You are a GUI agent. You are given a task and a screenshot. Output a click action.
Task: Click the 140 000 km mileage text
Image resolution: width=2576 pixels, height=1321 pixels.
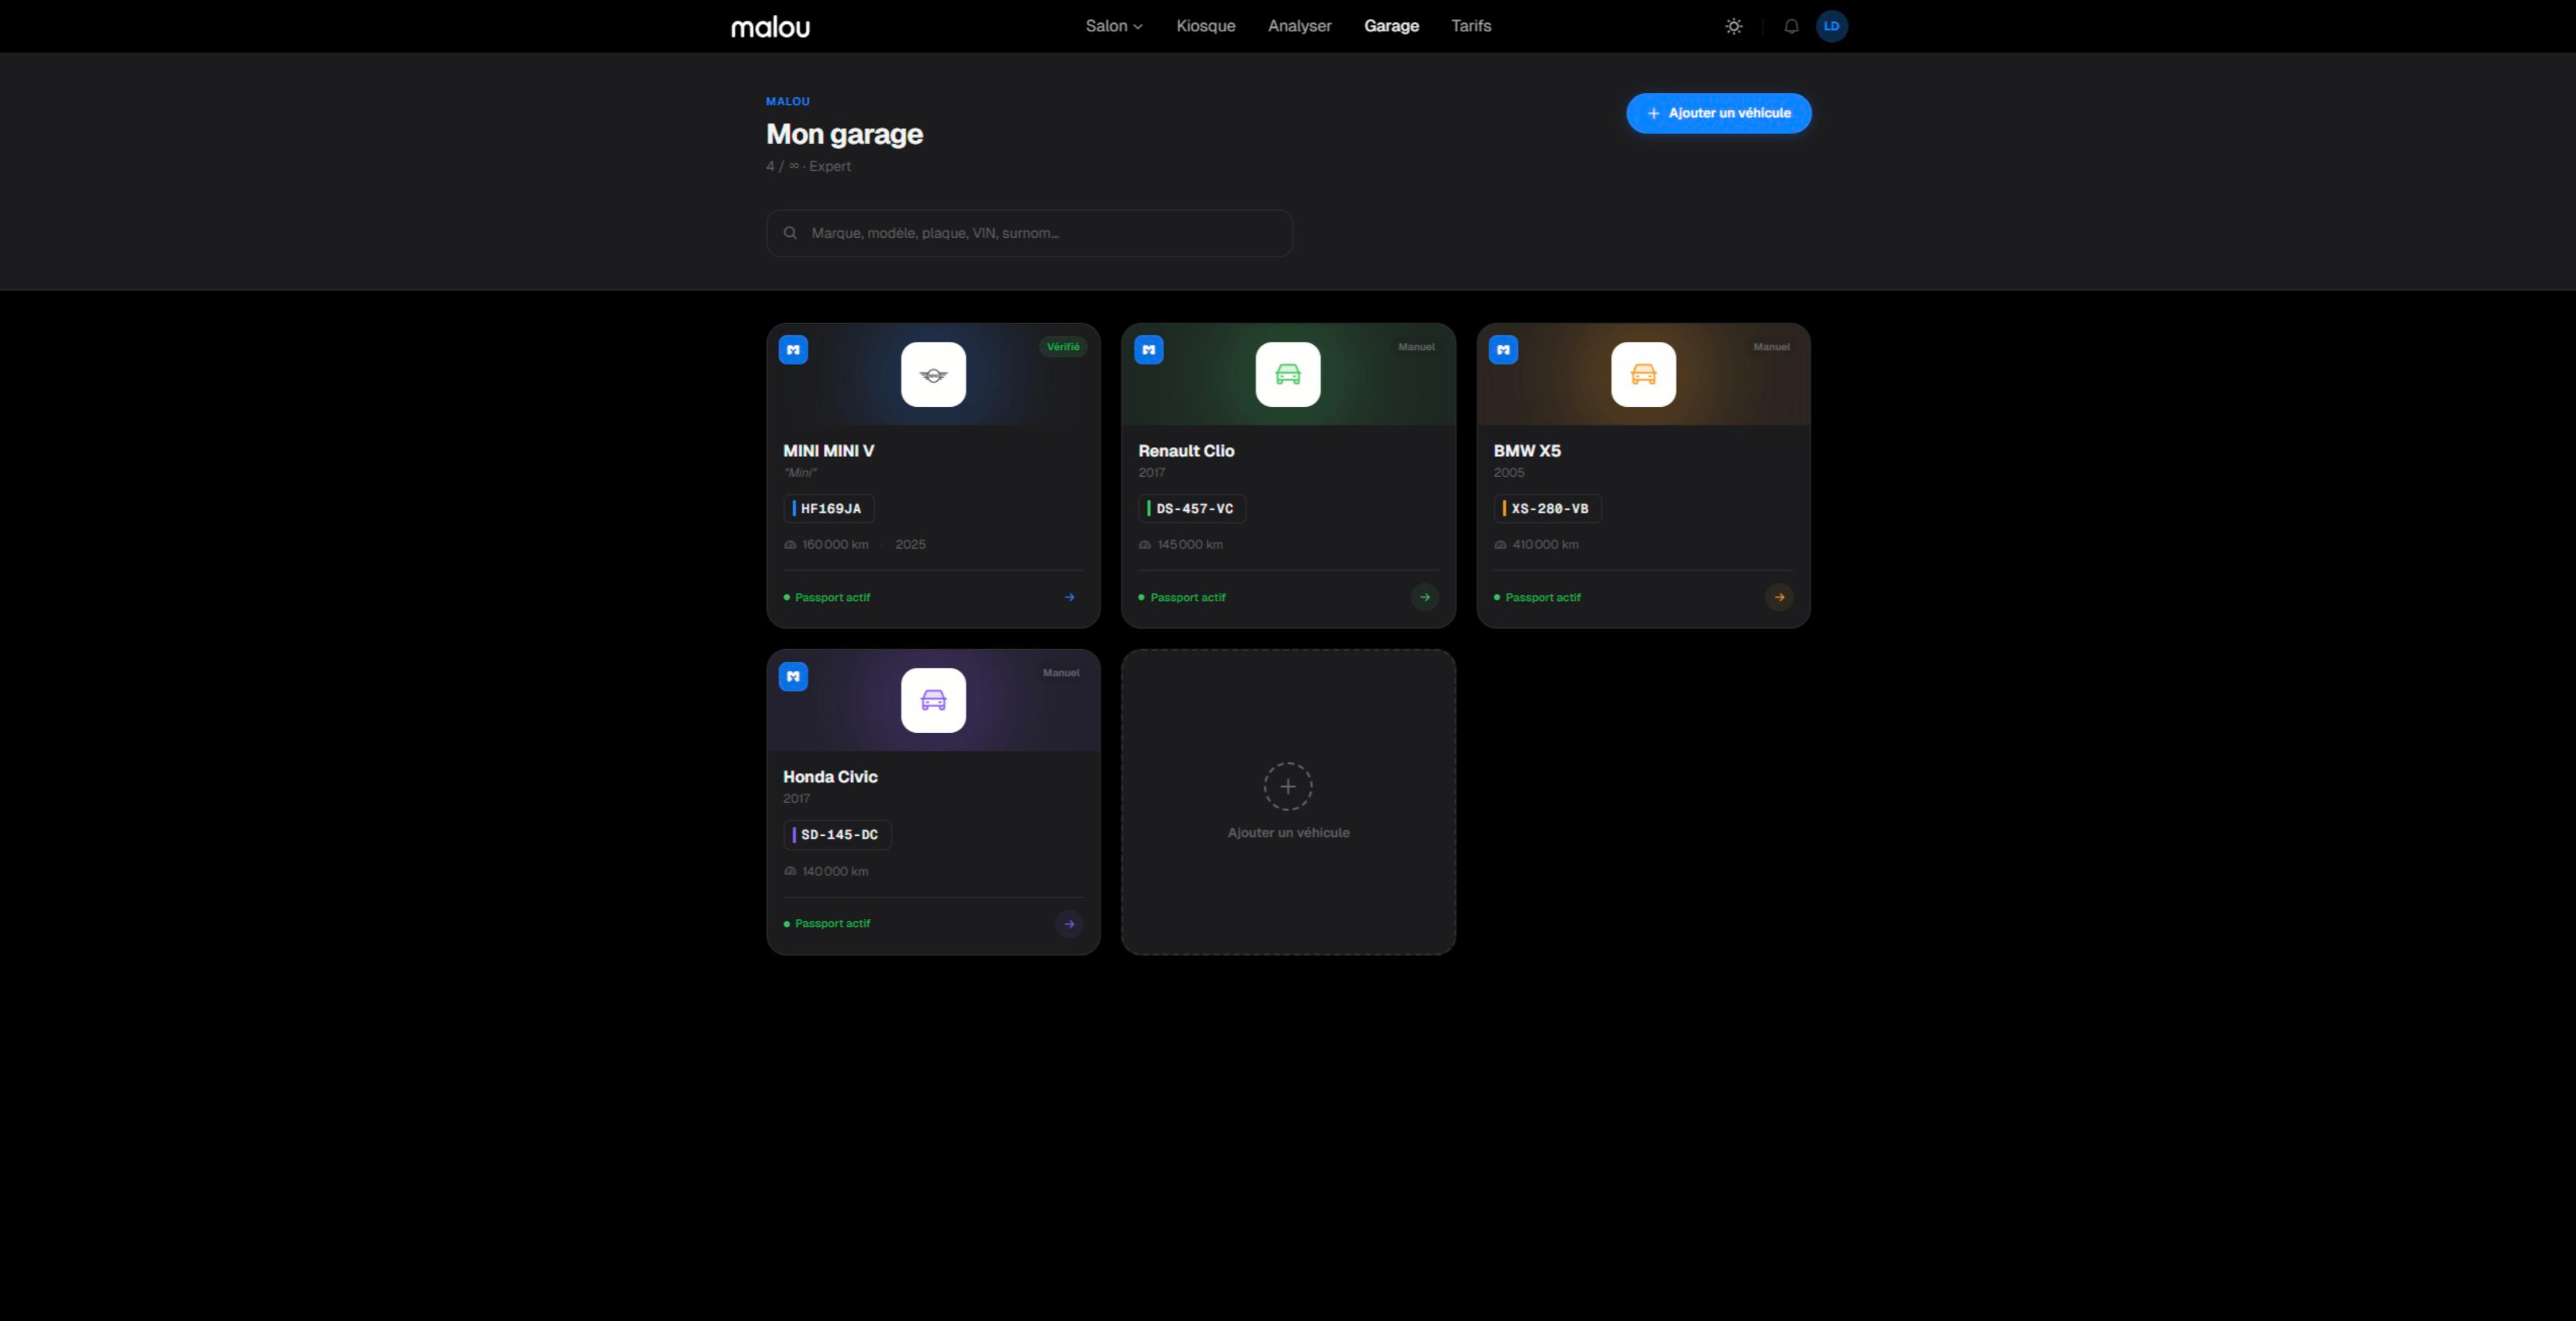835,871
